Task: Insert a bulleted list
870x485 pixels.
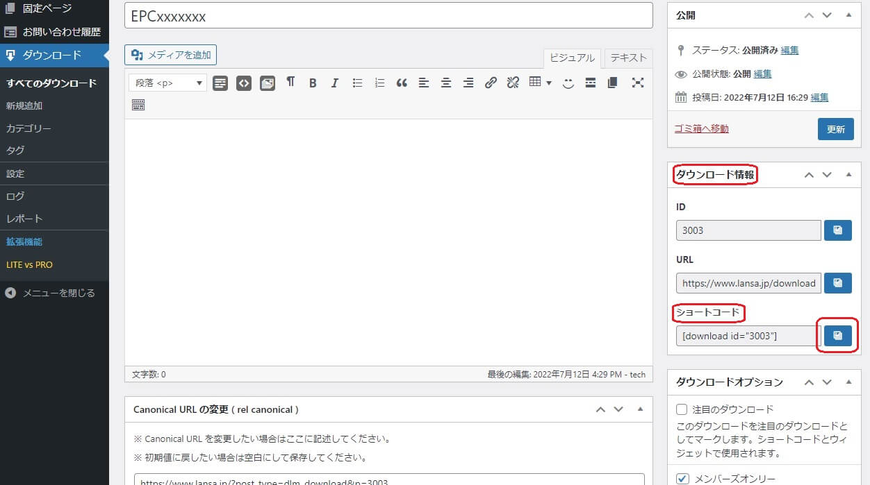Action: (x=357, y=83)
